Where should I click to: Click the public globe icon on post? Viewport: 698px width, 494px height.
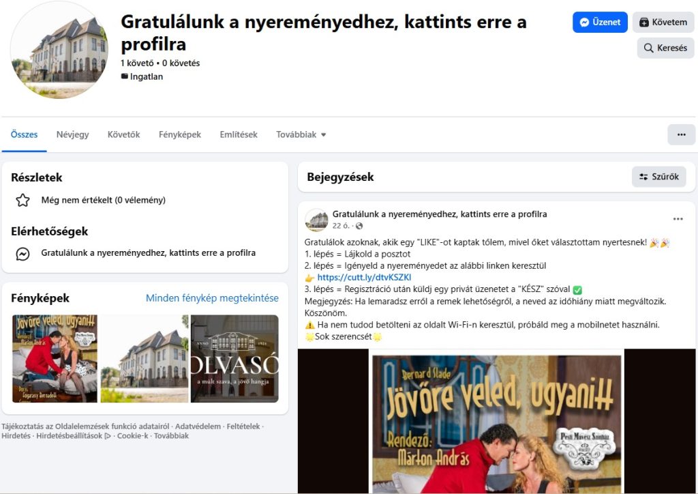(359, 226)
